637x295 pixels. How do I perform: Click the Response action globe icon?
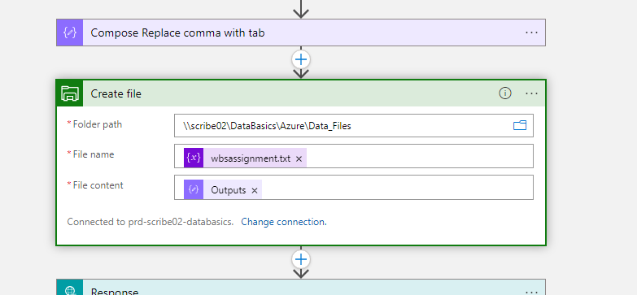click(x=69, y=288)
